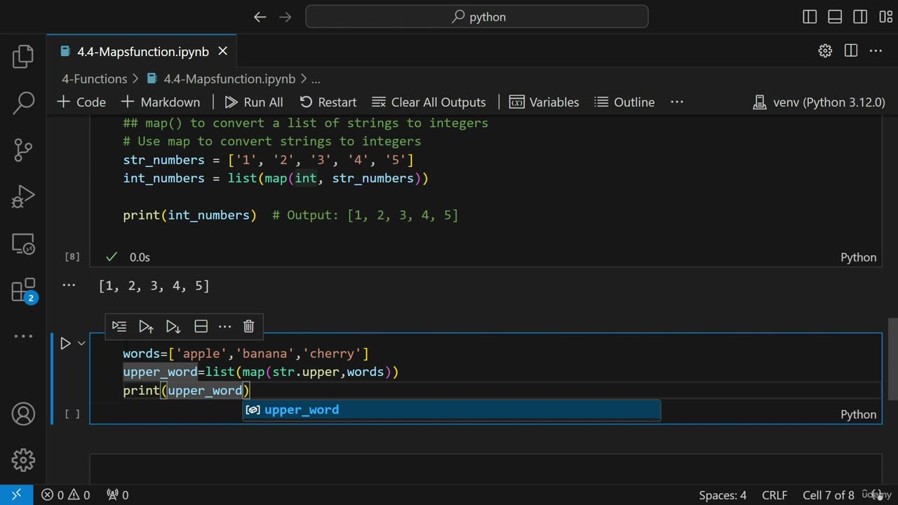Click the vertical scrollbar thumb of the notebook
This screenshot has height=505, width=898.
pyautogui.click(x=892, y=358)
